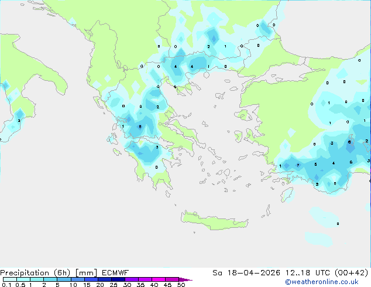Click the "30" legend scale label
This screenshot has width=371, height=287.
(128, 285)
